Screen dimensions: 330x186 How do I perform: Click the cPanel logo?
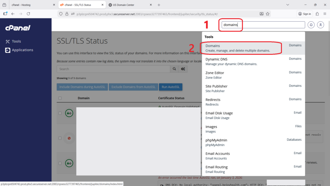point(18,28)
